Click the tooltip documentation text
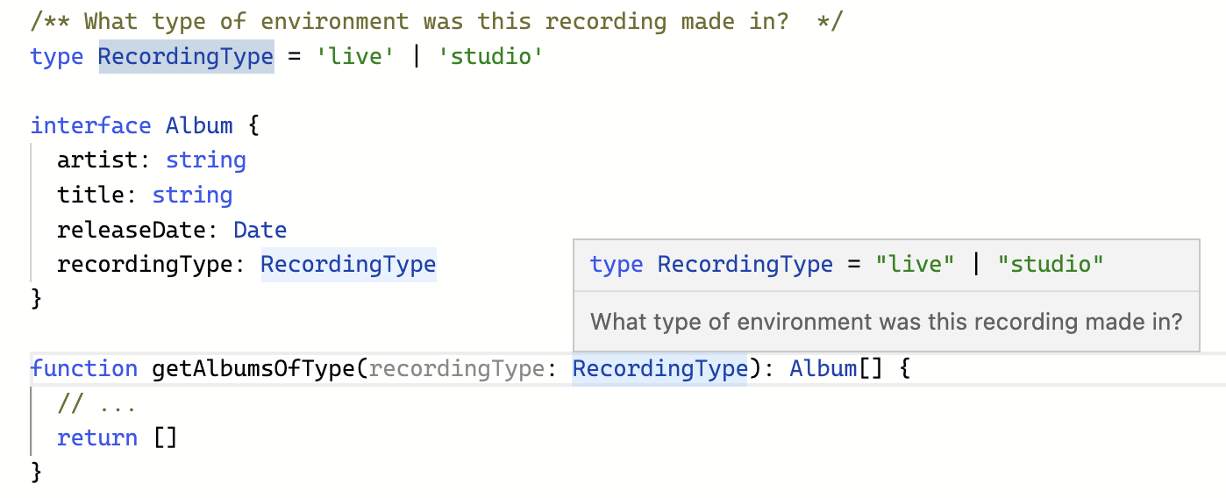Screen dimensions: 1226x498 tap(887, 321)
